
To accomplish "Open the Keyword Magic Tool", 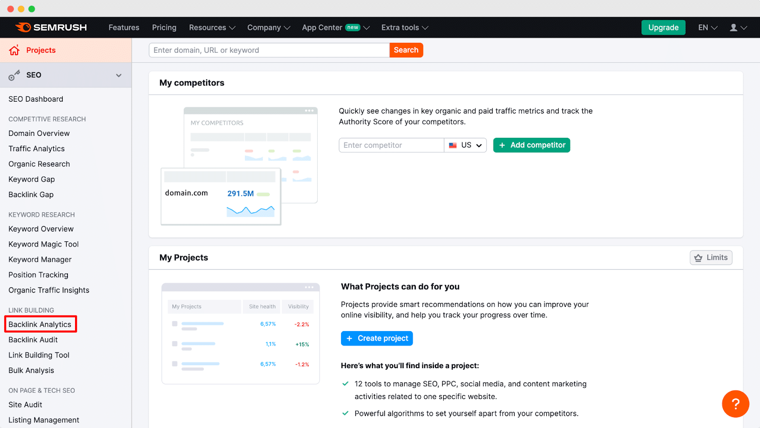I will [43, 244].
